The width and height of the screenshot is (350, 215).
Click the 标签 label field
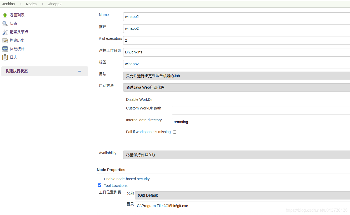237,64
